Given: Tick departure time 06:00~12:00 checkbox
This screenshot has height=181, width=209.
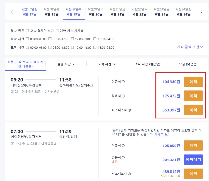Looking at the screenshot, I should [x=50, y=39].
